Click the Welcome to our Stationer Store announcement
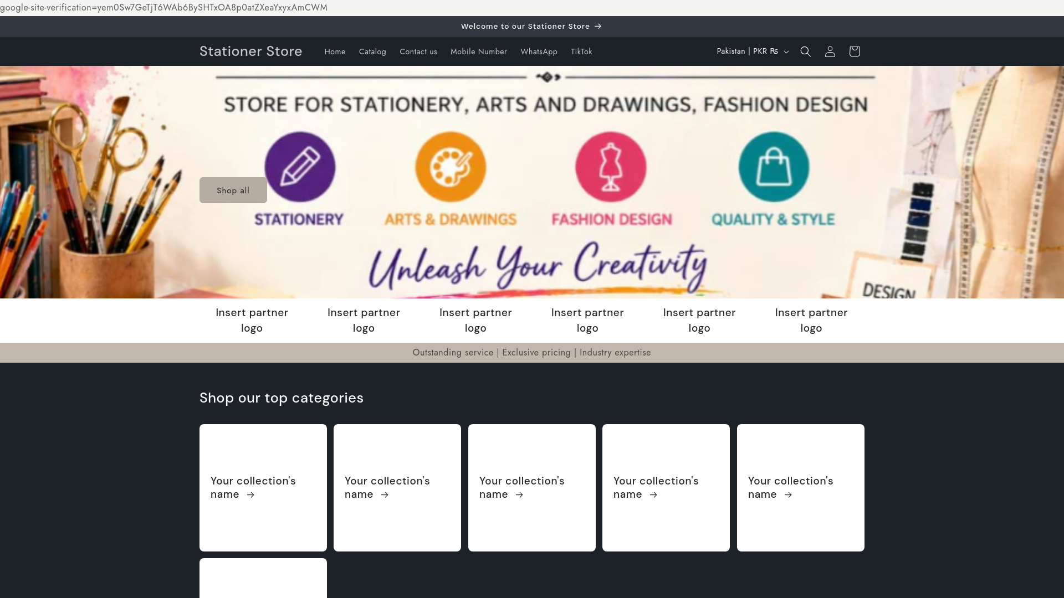Screen dimensions: 1064x598 [x=531, y=27]
